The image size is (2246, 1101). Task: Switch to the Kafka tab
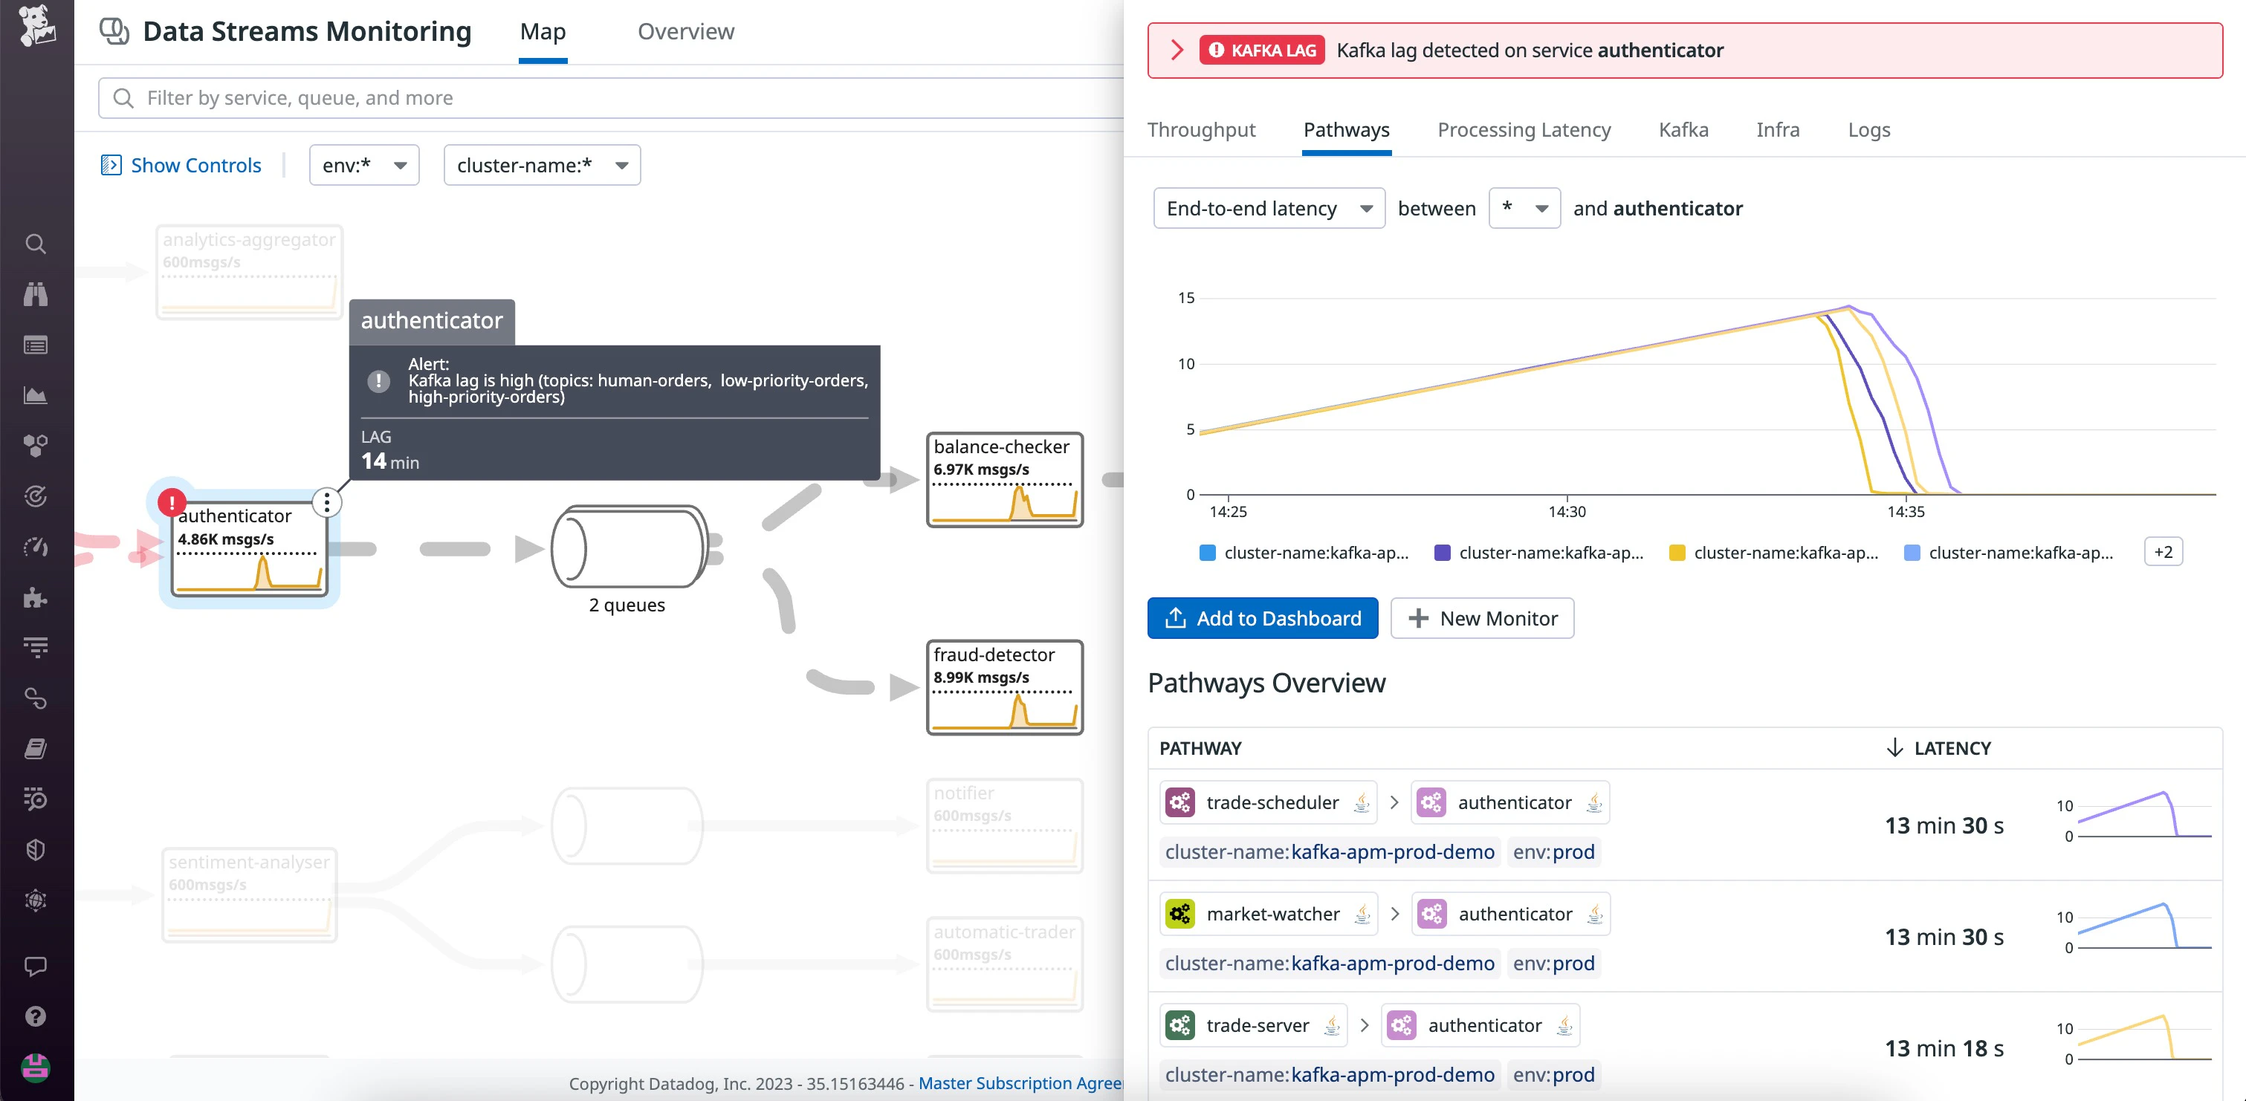click(1683, 130)
